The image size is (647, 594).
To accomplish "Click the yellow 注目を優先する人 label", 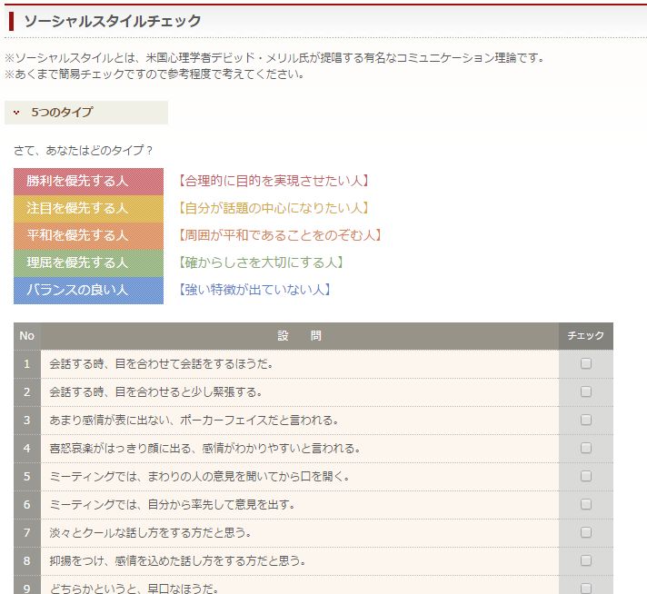I will coord(88,208).
